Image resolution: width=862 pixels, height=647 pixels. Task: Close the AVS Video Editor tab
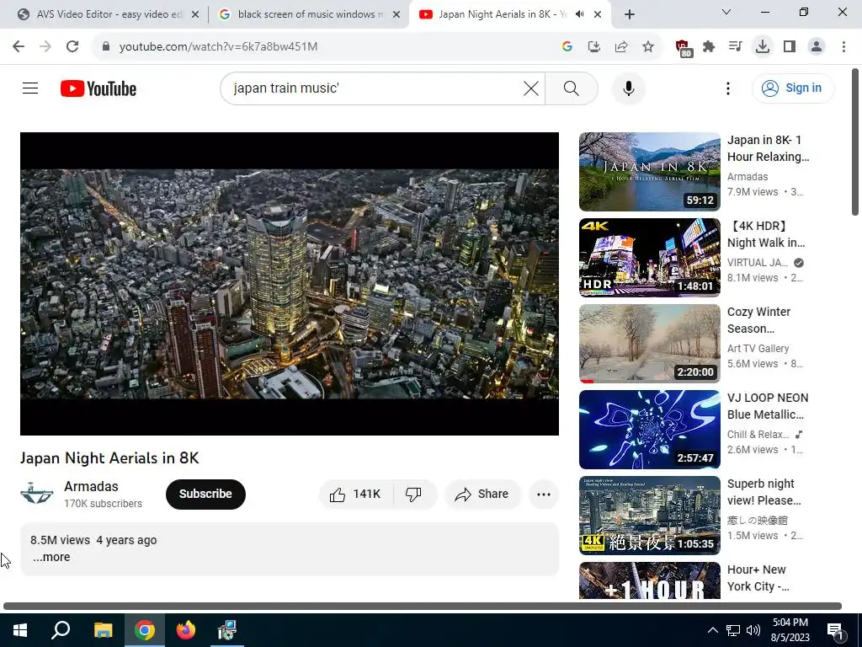[x=195, y=14]
